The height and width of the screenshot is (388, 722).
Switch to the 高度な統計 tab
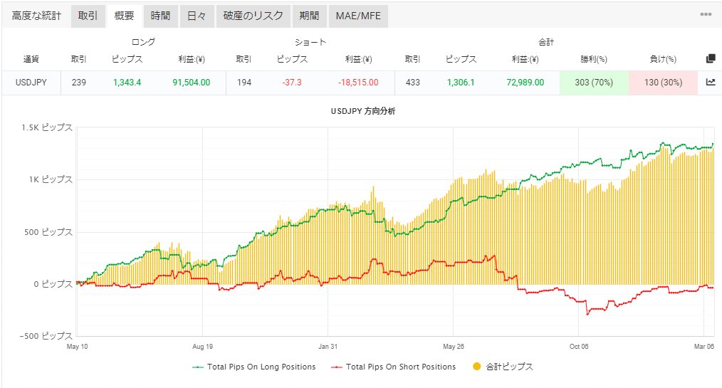tap(36, 16)
